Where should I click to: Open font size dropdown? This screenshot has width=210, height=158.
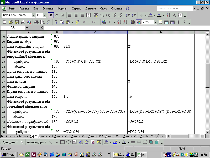[44, 15]
